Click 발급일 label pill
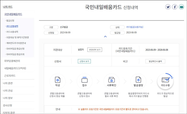The height and width of the screenshot is (114, 187). coord(117,33)
